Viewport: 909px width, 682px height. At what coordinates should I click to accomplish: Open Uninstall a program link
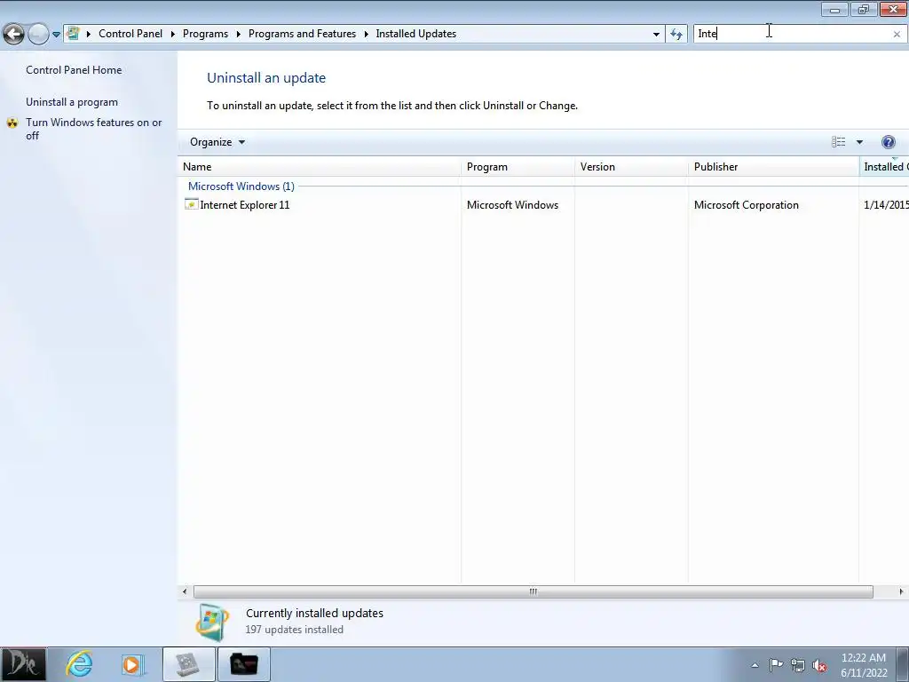(72, 102)
